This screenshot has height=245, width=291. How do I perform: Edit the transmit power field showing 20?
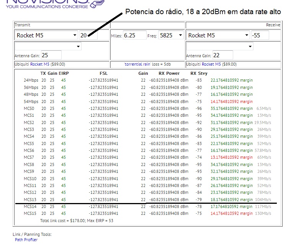(88, 35)
